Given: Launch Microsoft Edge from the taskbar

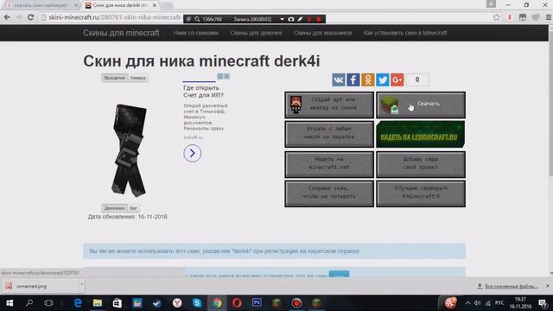Looking at the screenshot, I should (x=78, y=303).
